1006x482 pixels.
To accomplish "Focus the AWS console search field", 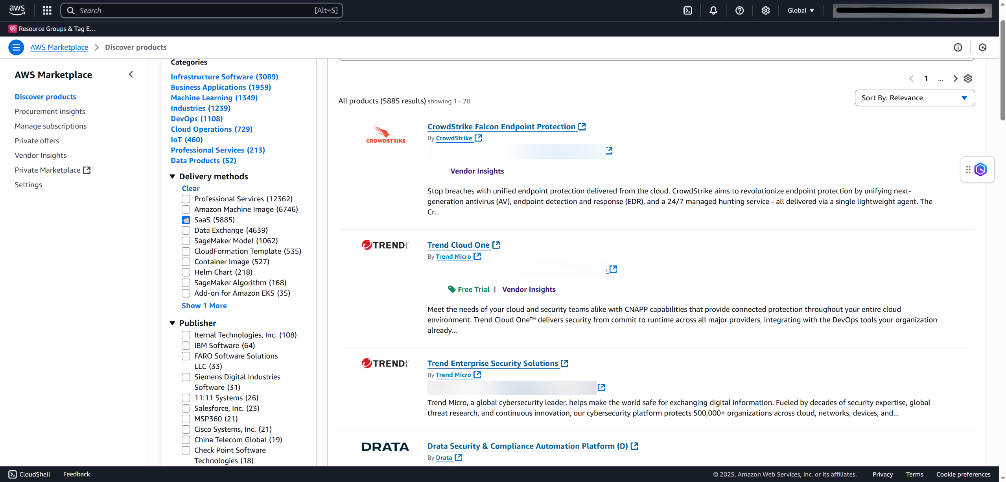I will point(197,11).
